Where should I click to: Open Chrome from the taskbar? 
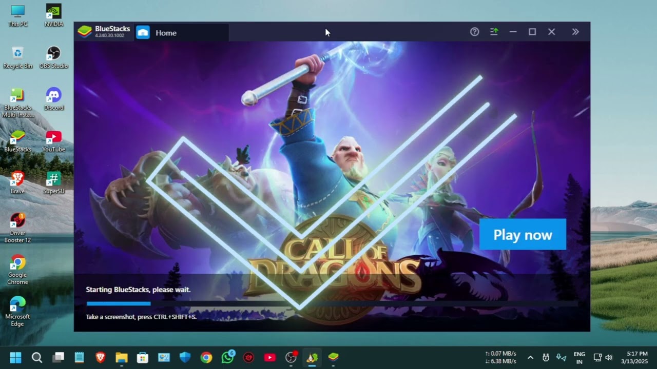pos(206,357)
